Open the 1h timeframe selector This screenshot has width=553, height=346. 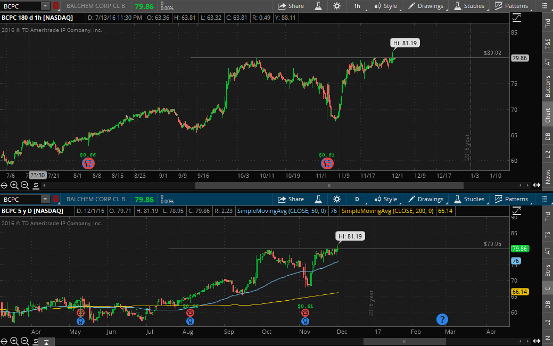click(x=357, y=6)
